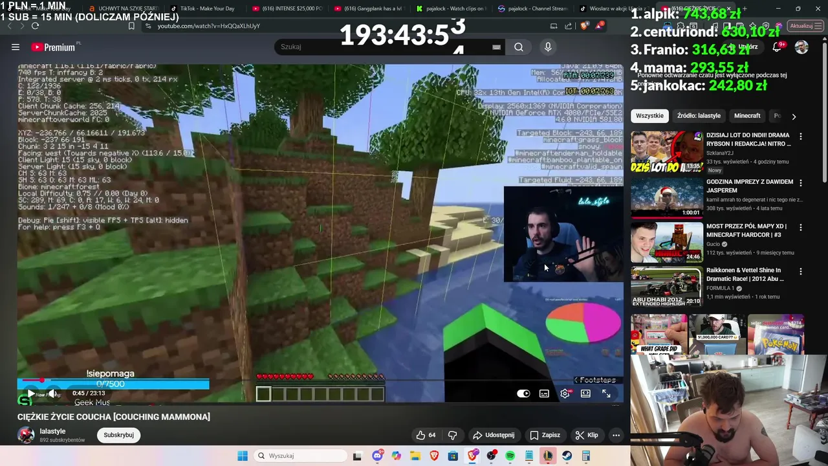Open the YouTube account avatar menu
Screen dimensions: 828x466
(x=801, y=47)
